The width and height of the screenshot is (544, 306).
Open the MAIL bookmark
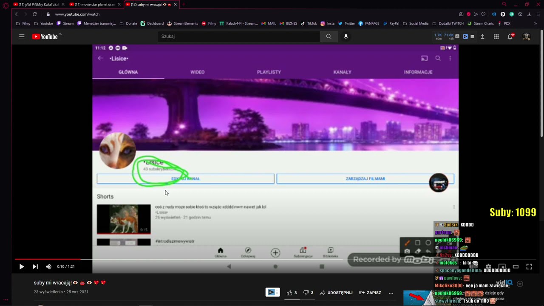click(x=269, y=23)
